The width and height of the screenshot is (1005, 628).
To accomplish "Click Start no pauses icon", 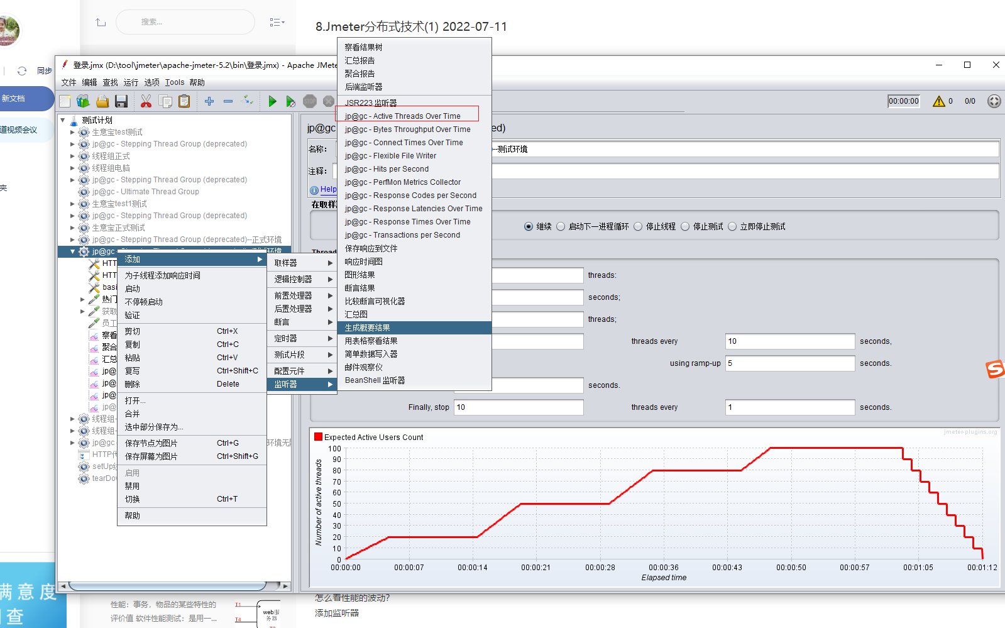I will [x=290, y=101].
